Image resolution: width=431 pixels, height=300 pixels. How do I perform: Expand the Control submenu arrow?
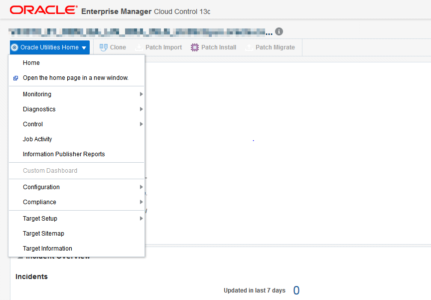pyautogui.click(x=141, y=124)
